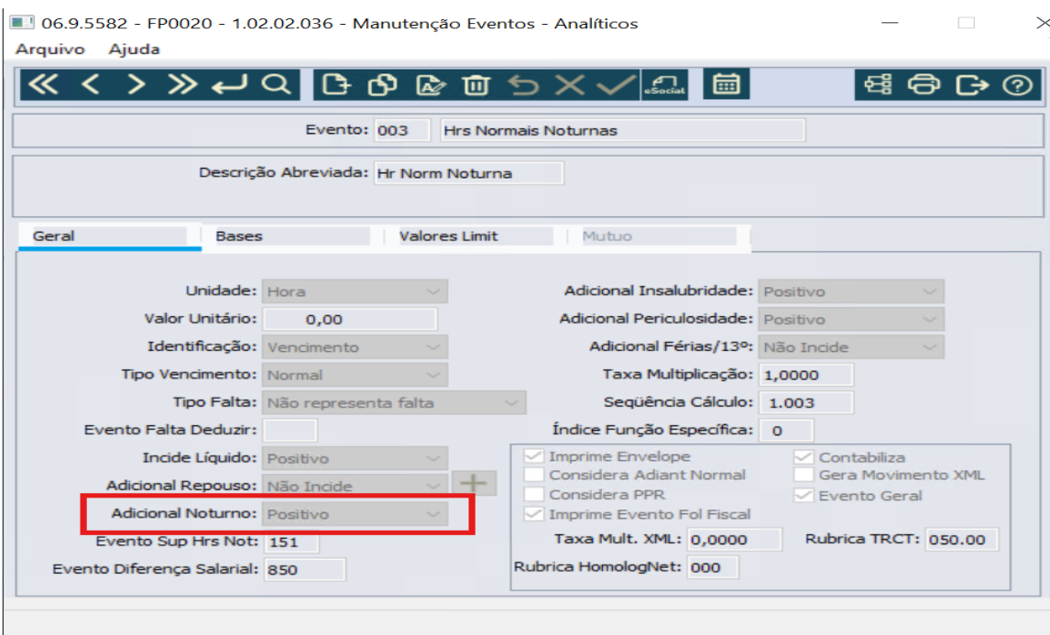The image size is (1050, 635).
Task: Click the cancel X toolbar icon
Action: pyautogui.click(x=569, y=85)
